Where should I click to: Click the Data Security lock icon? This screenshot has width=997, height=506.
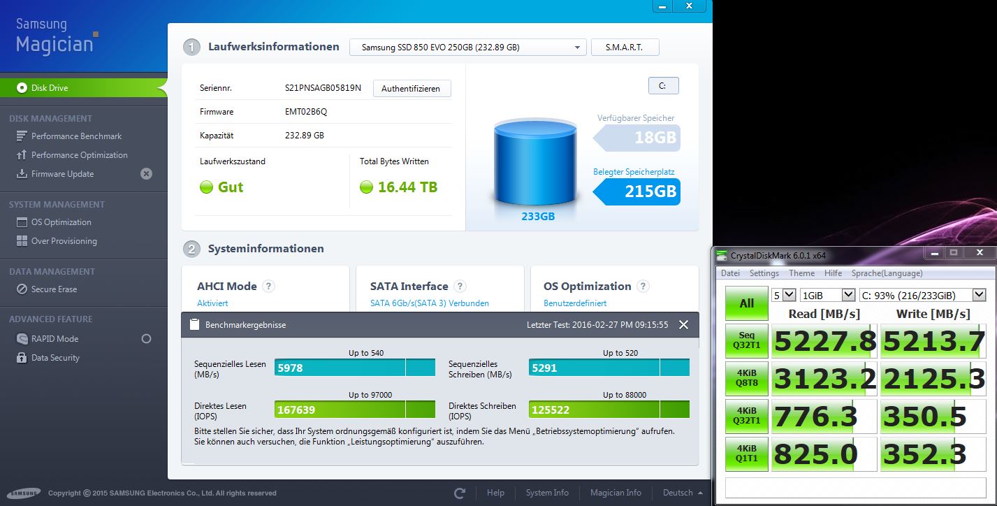click(21, 358)
